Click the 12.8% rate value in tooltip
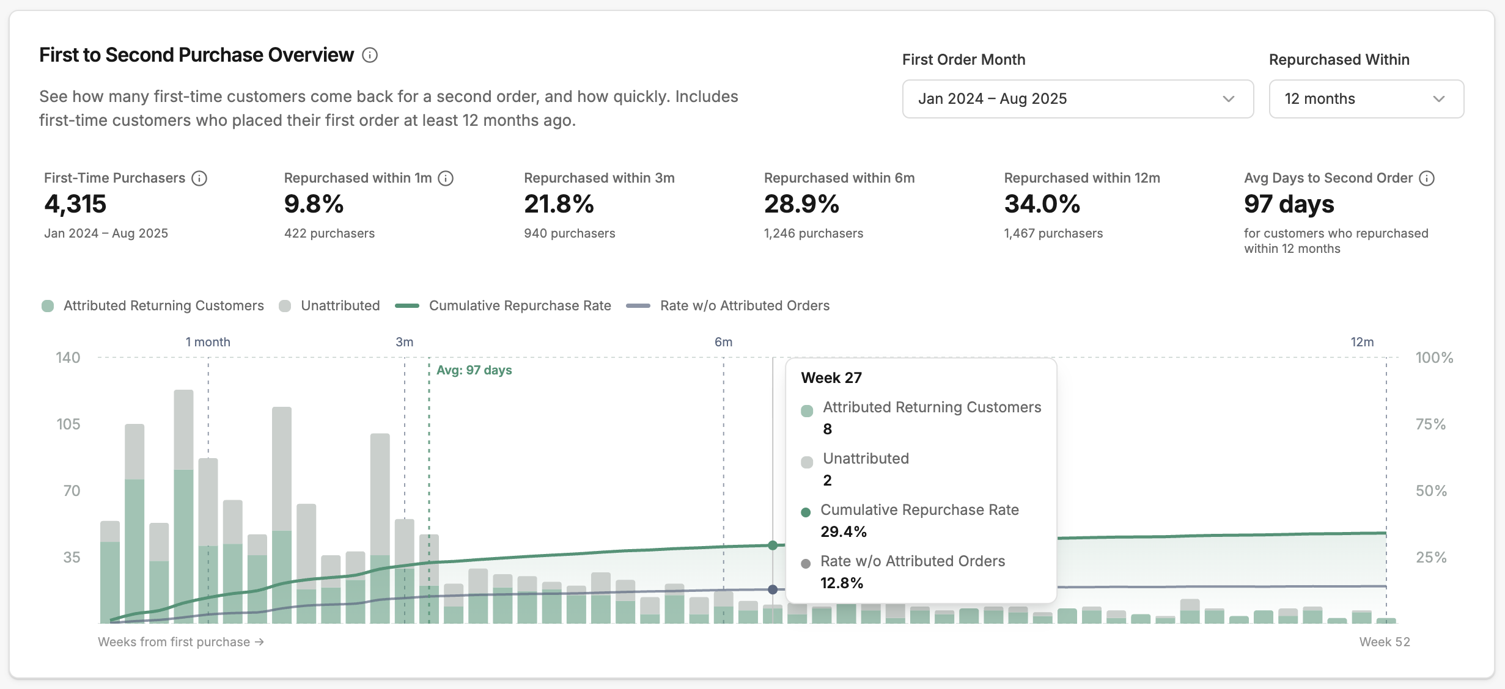The width and height of the screenshot is (1505, 689). click(x=842, y=583)
